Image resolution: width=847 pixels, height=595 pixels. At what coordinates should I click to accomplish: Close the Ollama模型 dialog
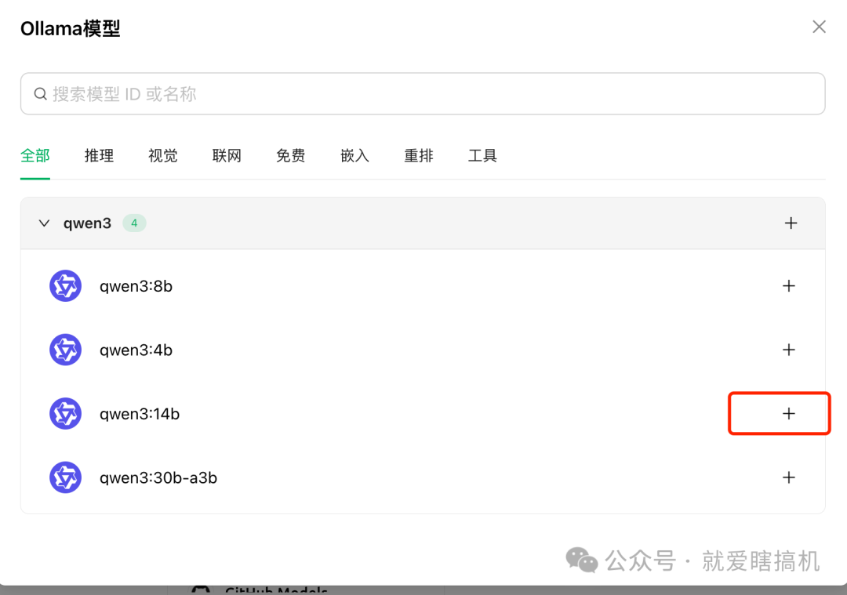pyautogui.click(x=819, y=27)
